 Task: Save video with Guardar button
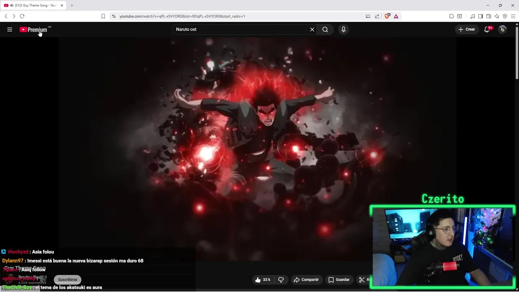coord(339,279)
